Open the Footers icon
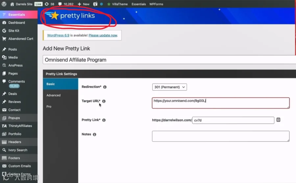 click(x=4, y=158)
